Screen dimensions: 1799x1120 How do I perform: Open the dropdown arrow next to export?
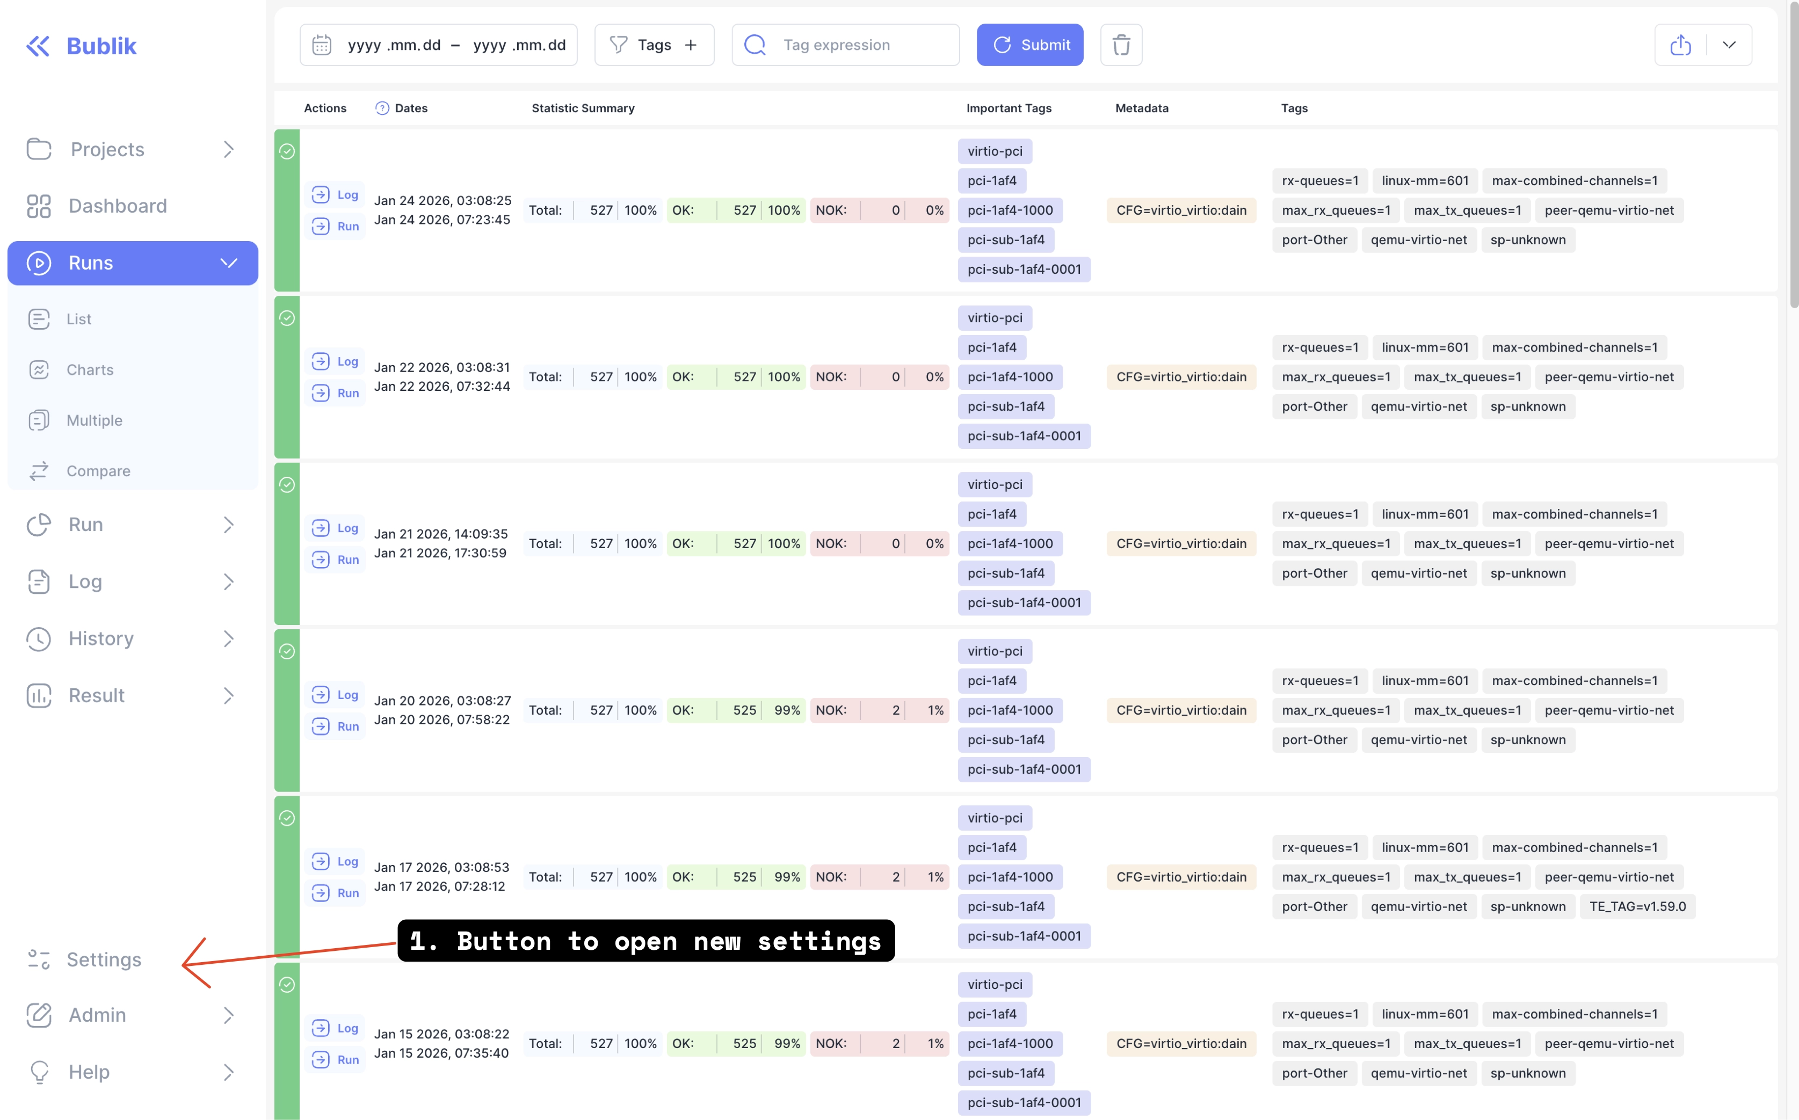click(x=1729, y=45)
